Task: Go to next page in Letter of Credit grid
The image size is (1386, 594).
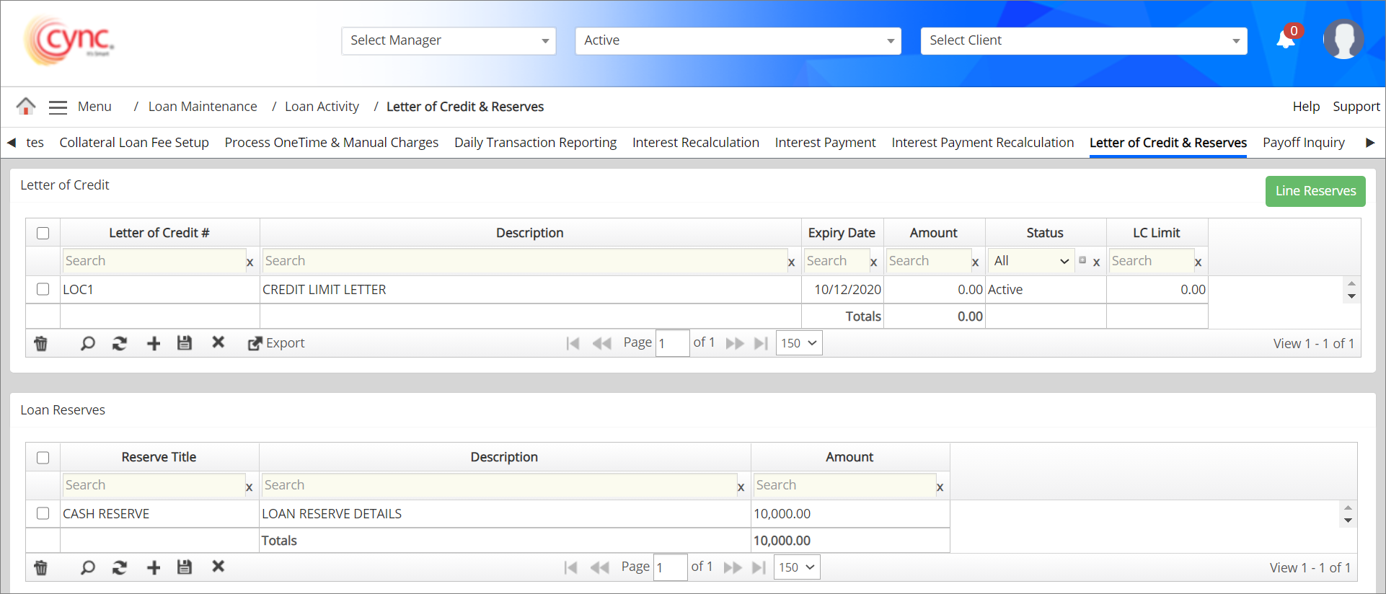Action: tap(734, 344)
